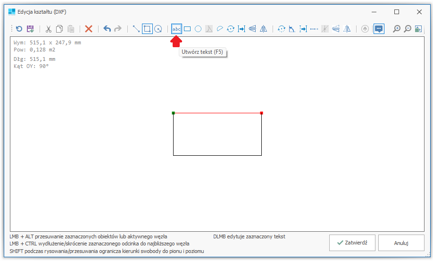This screenshot has height=261, width=433.
Task: Click the dotted rotate arrows icon
Action: [282, 29]
